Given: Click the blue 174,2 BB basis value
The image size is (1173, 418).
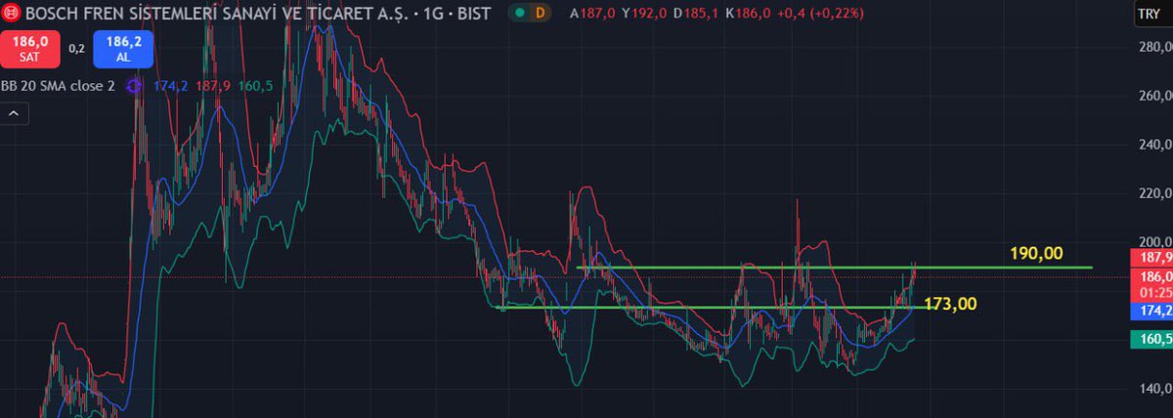Looking at the screenshot, I should 171,86.
